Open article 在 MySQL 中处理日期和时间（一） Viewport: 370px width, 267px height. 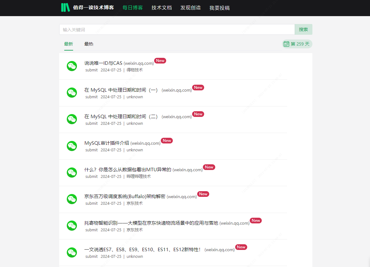pyautogui.click(x=121, y=90)
